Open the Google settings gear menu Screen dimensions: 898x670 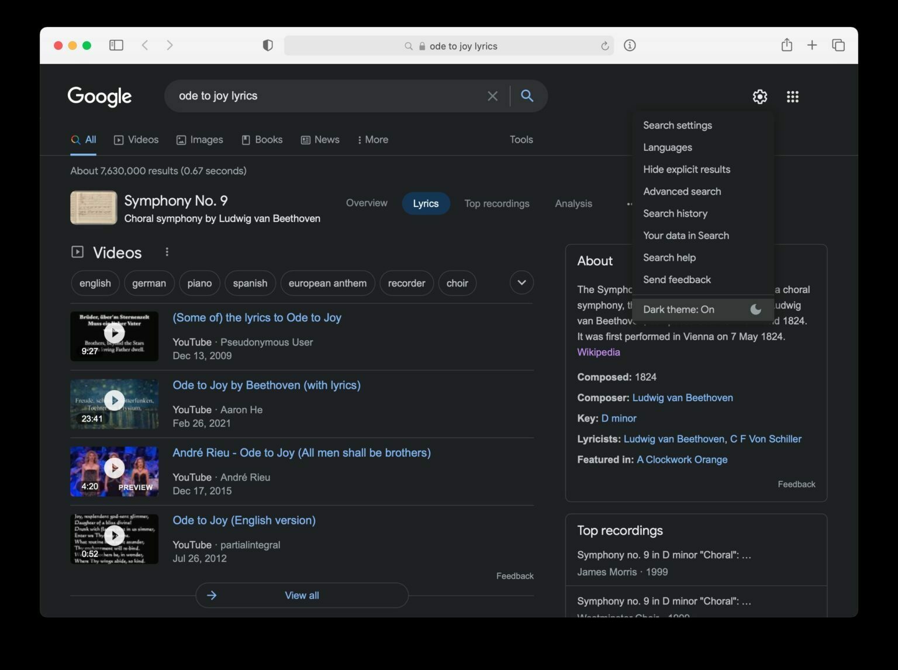(759, 96)
